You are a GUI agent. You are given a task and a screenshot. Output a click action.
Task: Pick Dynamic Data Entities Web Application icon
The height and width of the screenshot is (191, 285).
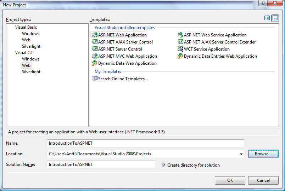[180, 56]
